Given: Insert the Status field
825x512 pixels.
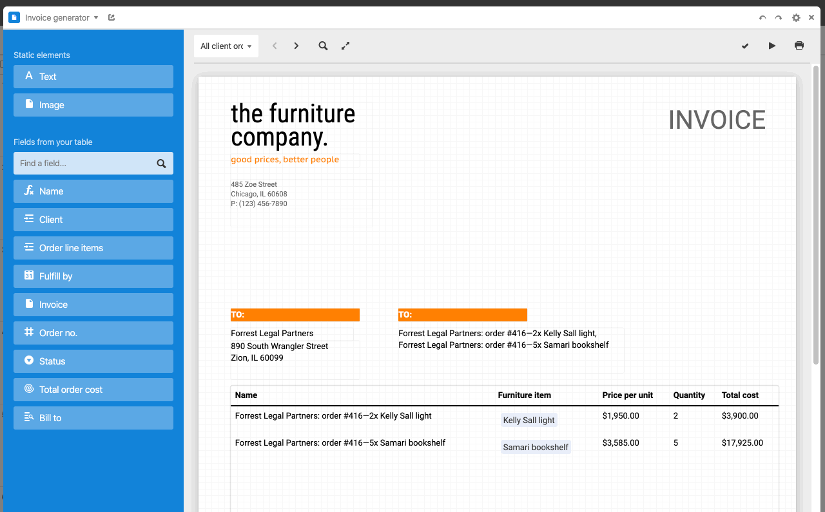Looking at the screenshot, I should (93, 361).
